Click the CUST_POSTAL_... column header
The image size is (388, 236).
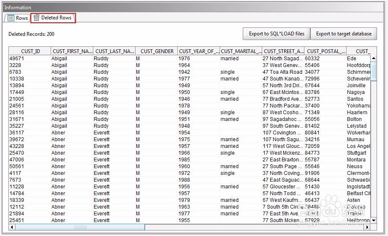coord(326,51)
